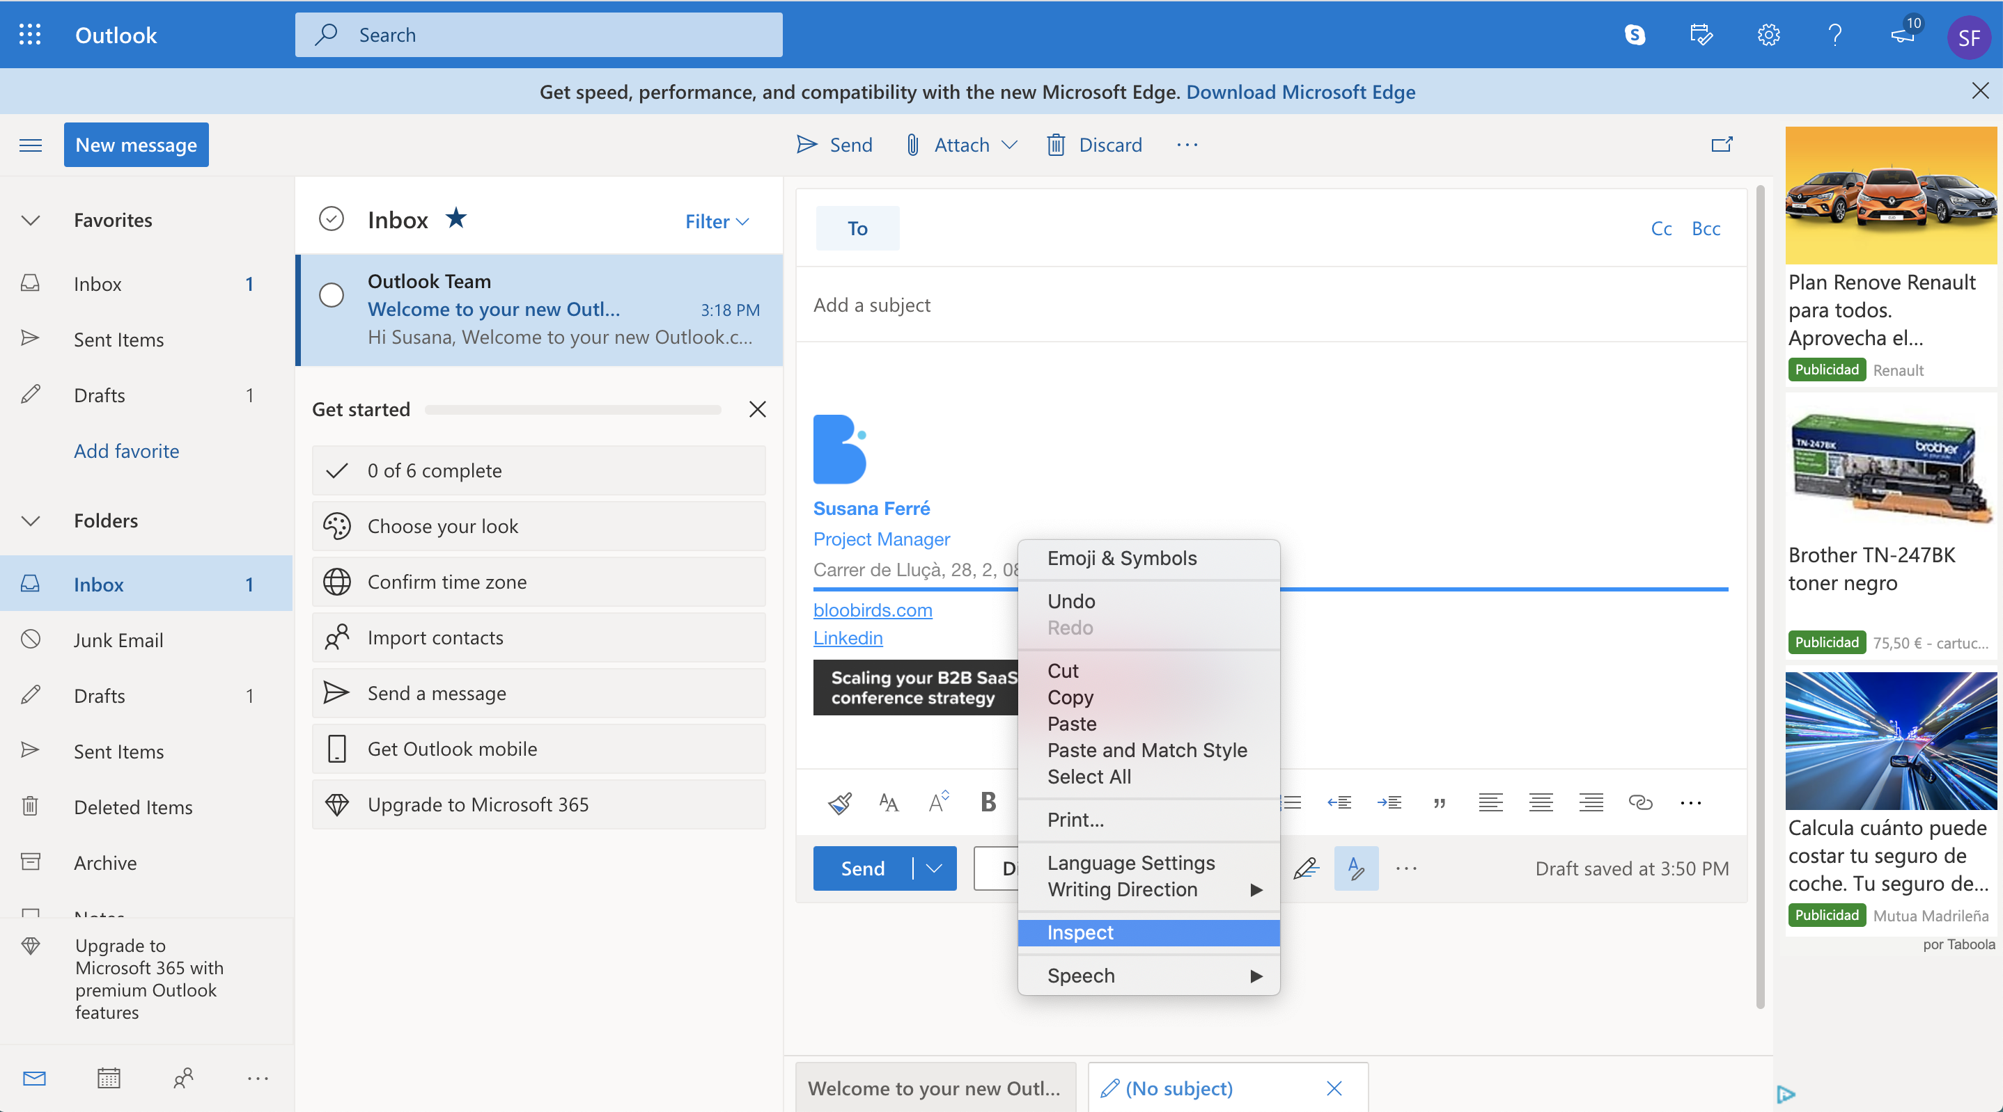The image size is (2003, 1112).
Task: Close the (No subject) tab
Action: click(1334, 1088)
